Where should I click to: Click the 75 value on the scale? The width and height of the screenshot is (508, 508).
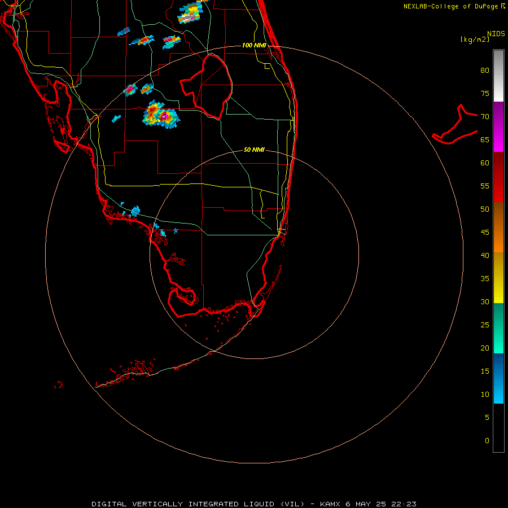(485, 93)
